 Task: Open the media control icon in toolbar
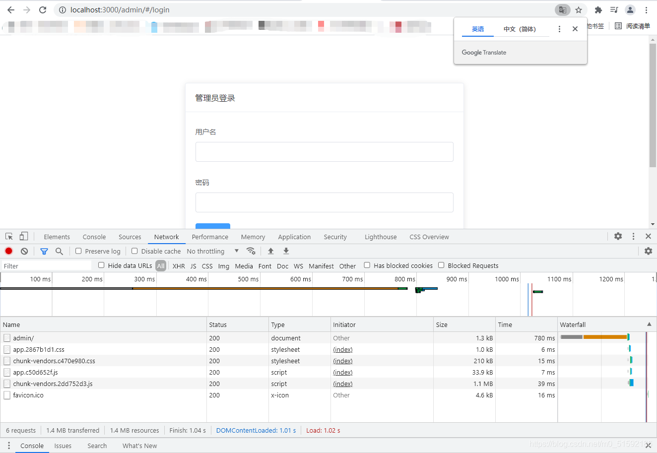pos(614,10)
